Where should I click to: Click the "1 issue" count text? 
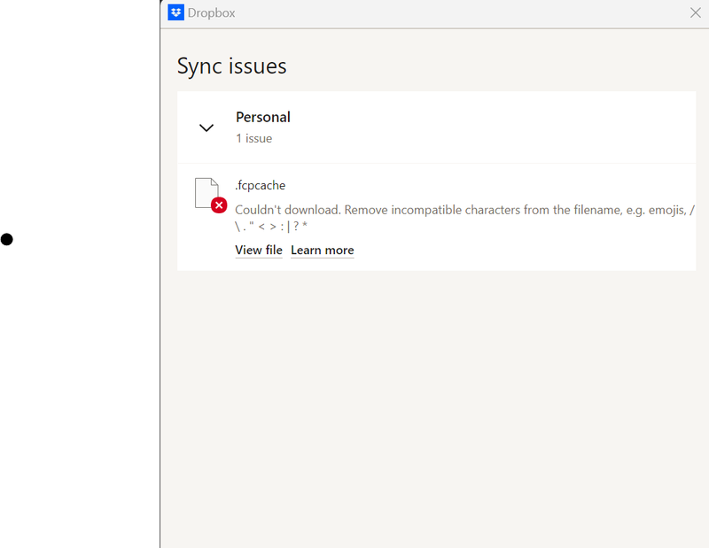(253, 138)
